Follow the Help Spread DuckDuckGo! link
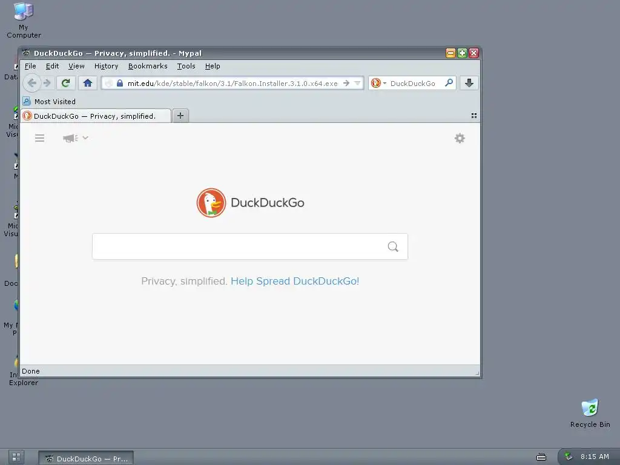Viewport: 620px width, 465px height. pos(295,281)
